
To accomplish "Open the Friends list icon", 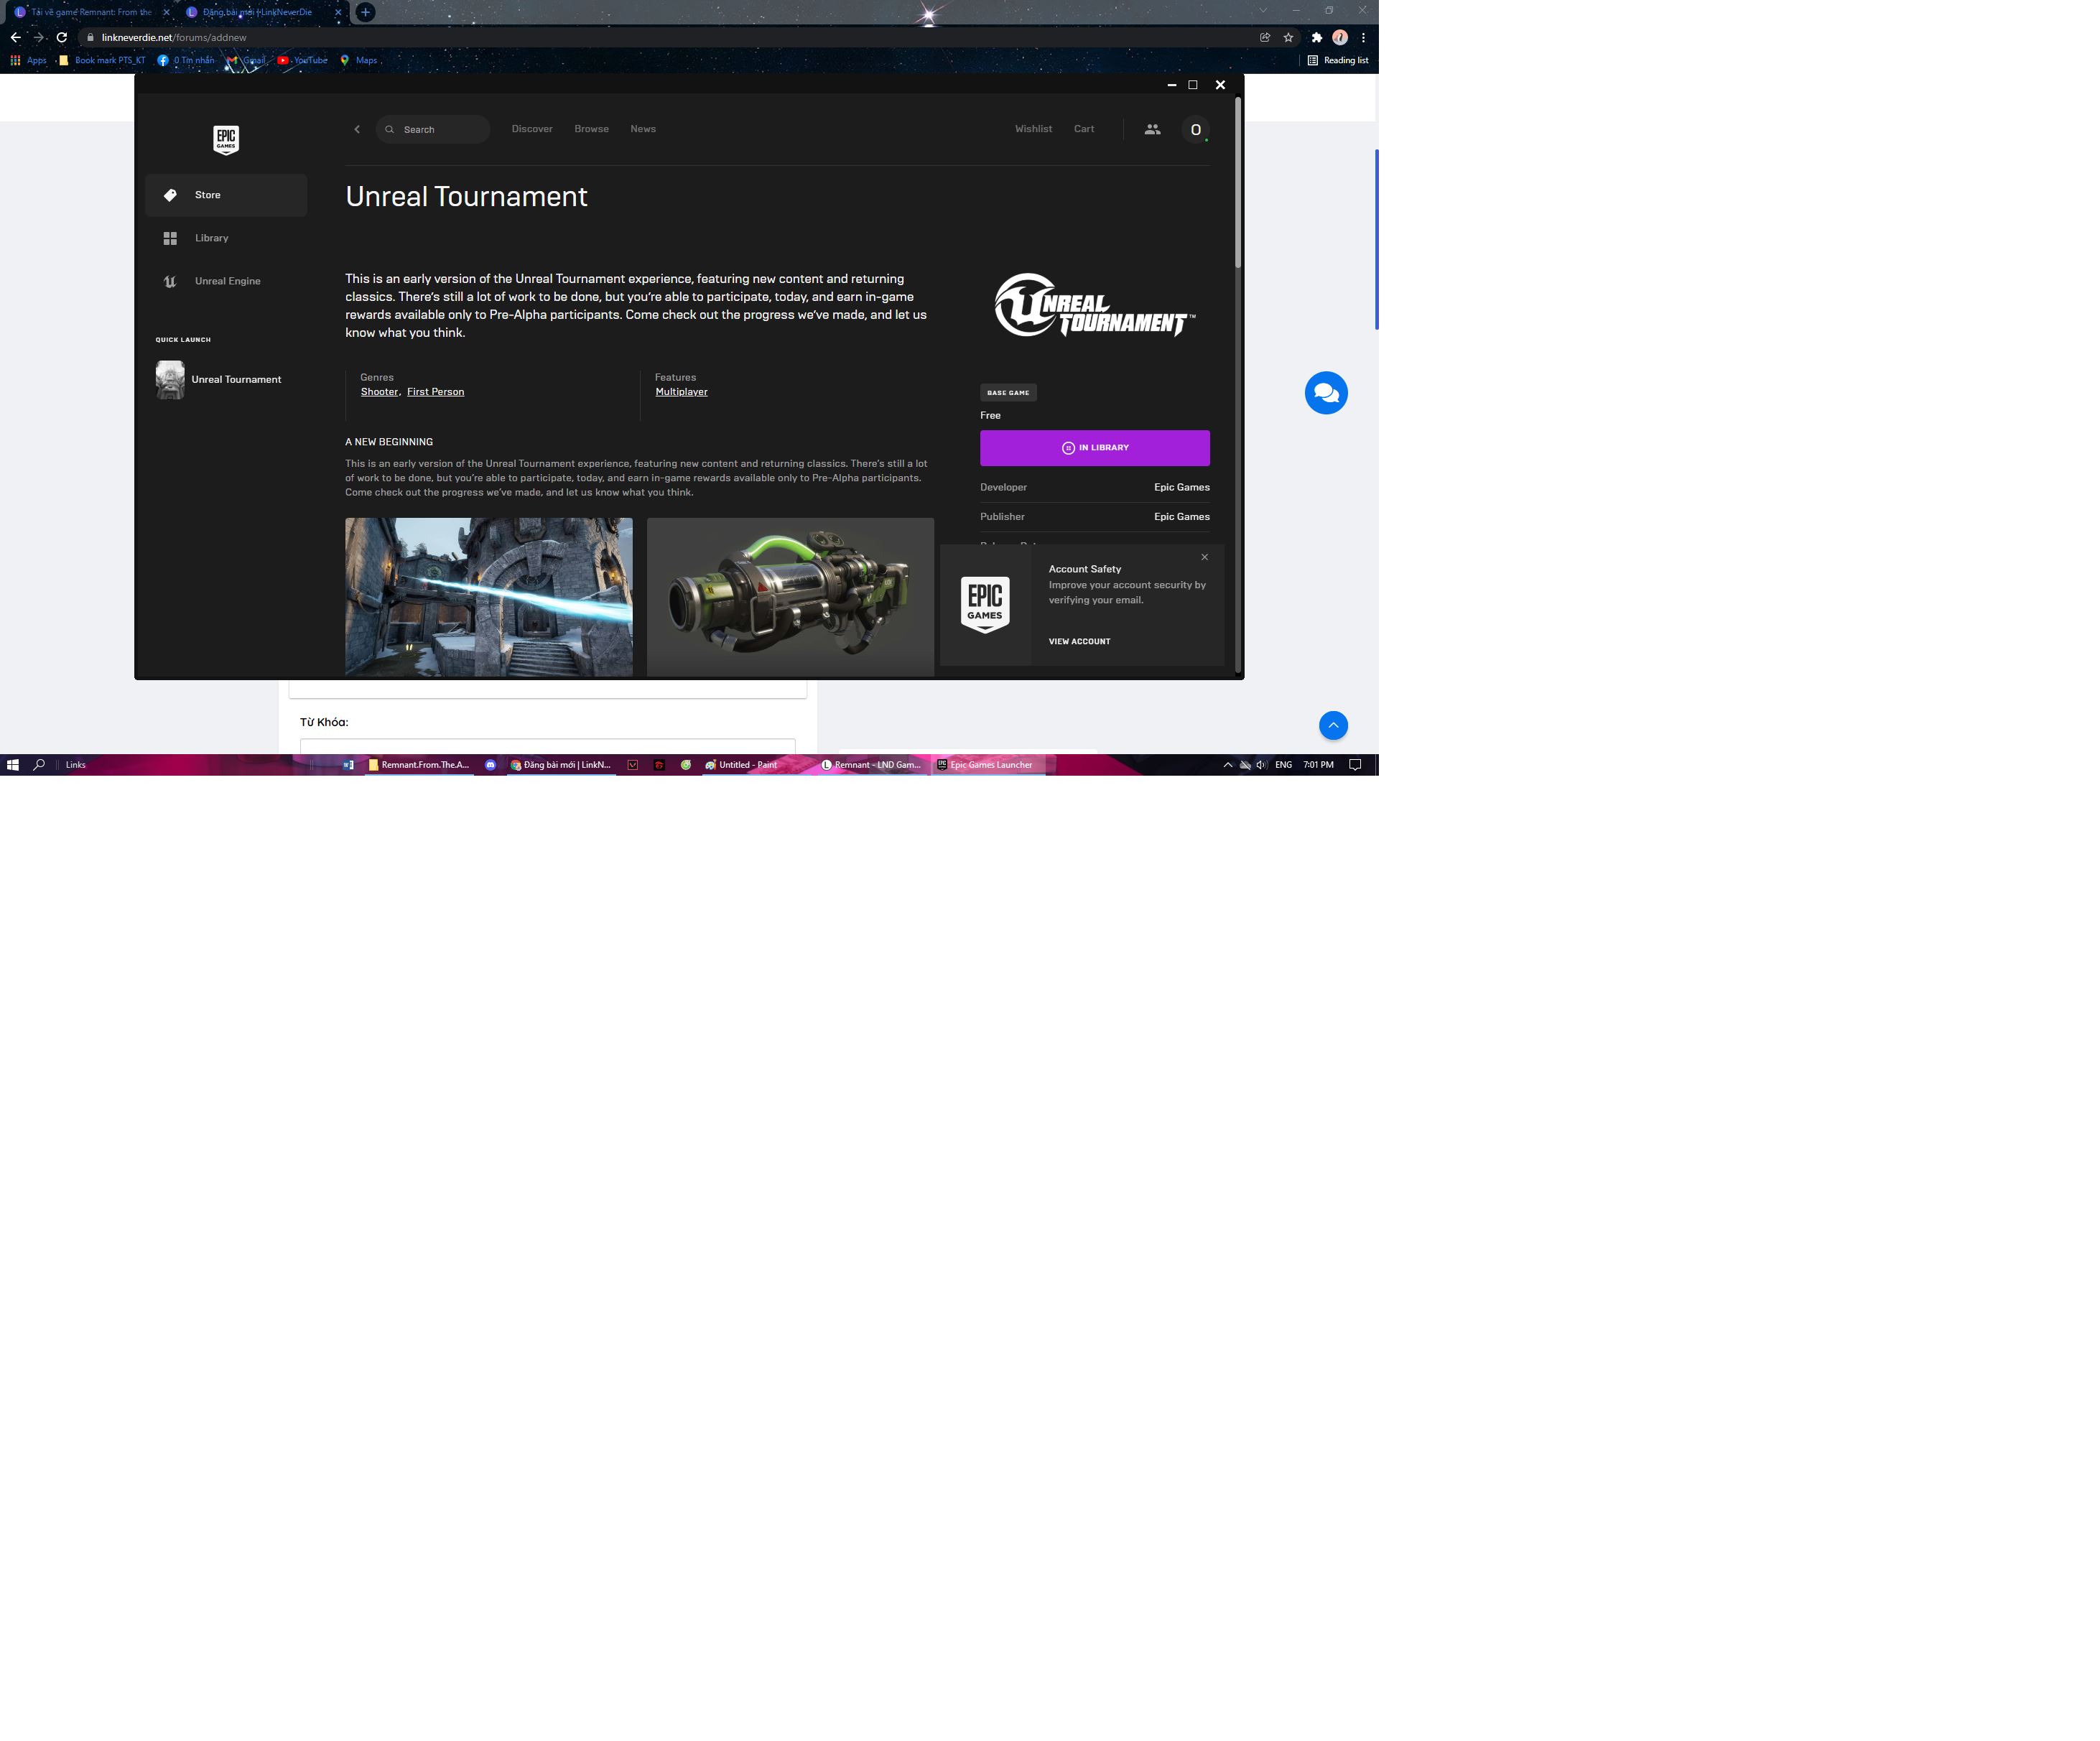I will [x=1152, y=129].
